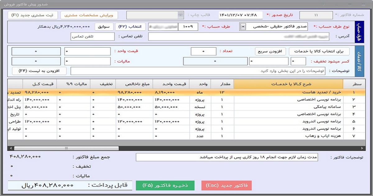Click the scrollbar left arrow under the table
Image resolution: width=373 pixels, height=196 pixels.
click(10, 148)
